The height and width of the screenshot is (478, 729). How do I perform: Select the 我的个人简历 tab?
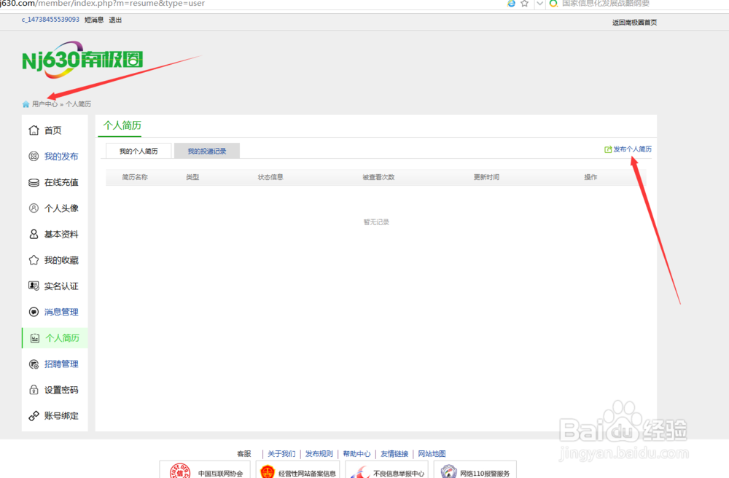coord(137,150)
